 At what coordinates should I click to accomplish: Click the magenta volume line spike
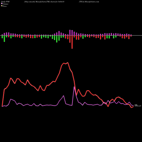(74, 87)
